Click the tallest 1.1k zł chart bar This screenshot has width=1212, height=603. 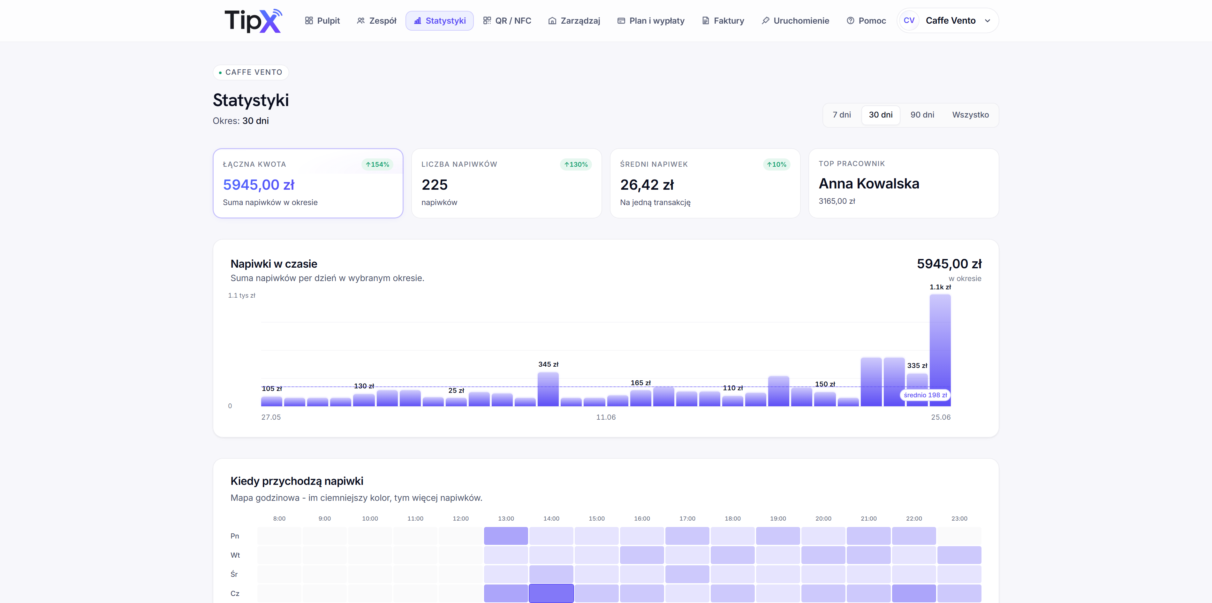pos(940,350)
